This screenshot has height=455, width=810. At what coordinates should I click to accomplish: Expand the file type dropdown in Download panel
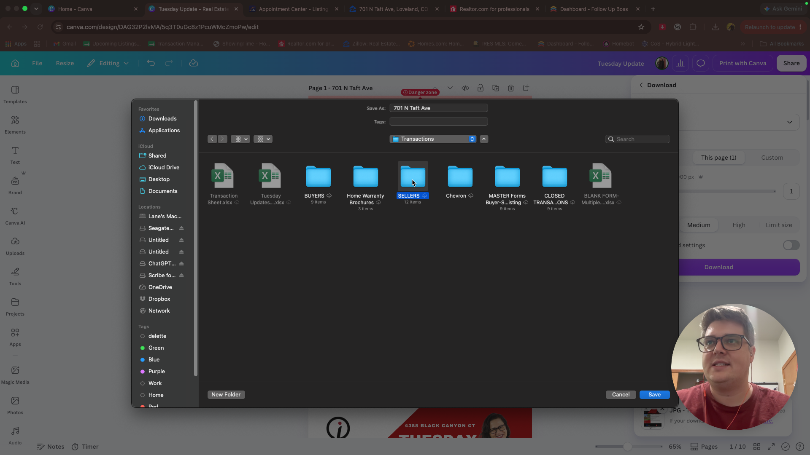tap(789, 122)
